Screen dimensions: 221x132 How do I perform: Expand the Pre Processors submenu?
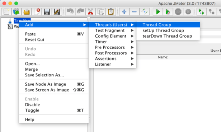coord(113,47)
